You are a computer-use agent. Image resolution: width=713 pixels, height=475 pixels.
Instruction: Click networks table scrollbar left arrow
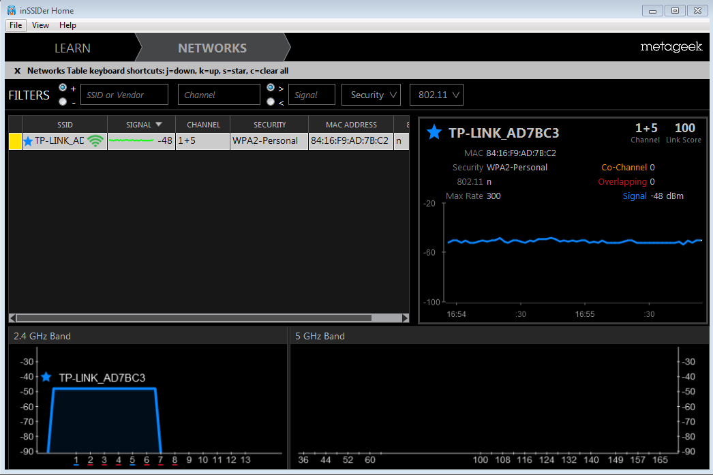[12, 318]
